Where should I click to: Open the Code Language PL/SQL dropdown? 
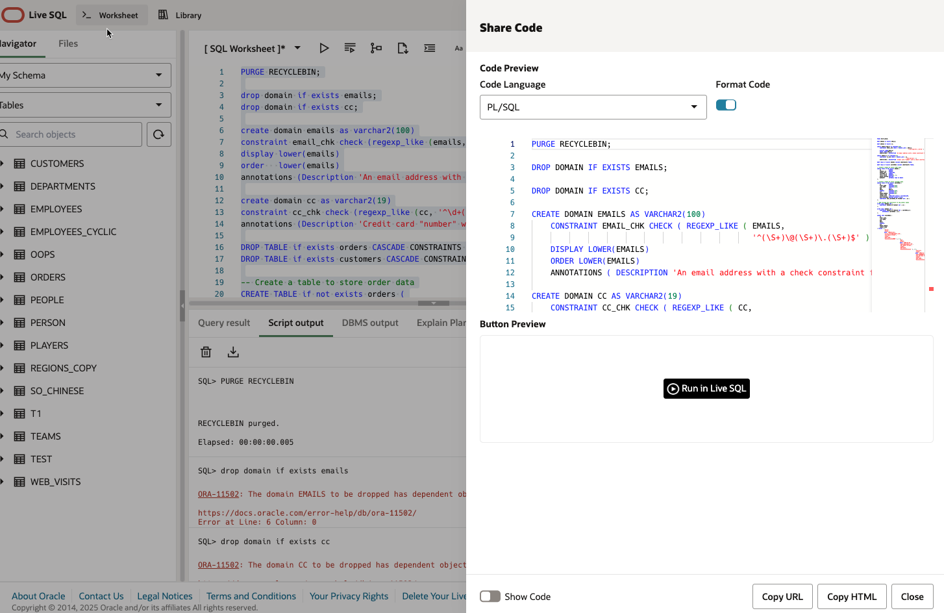pos(593,107)
